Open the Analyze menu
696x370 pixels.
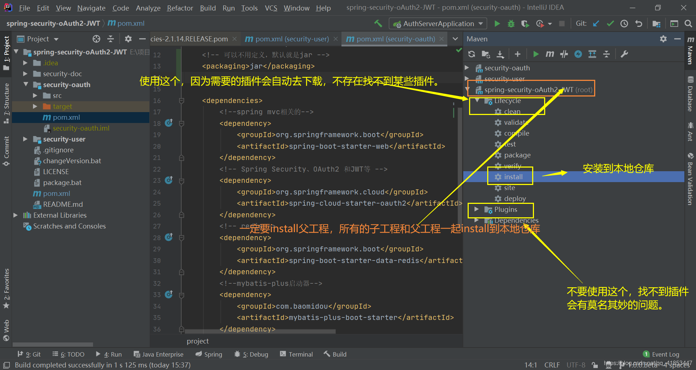148,8
